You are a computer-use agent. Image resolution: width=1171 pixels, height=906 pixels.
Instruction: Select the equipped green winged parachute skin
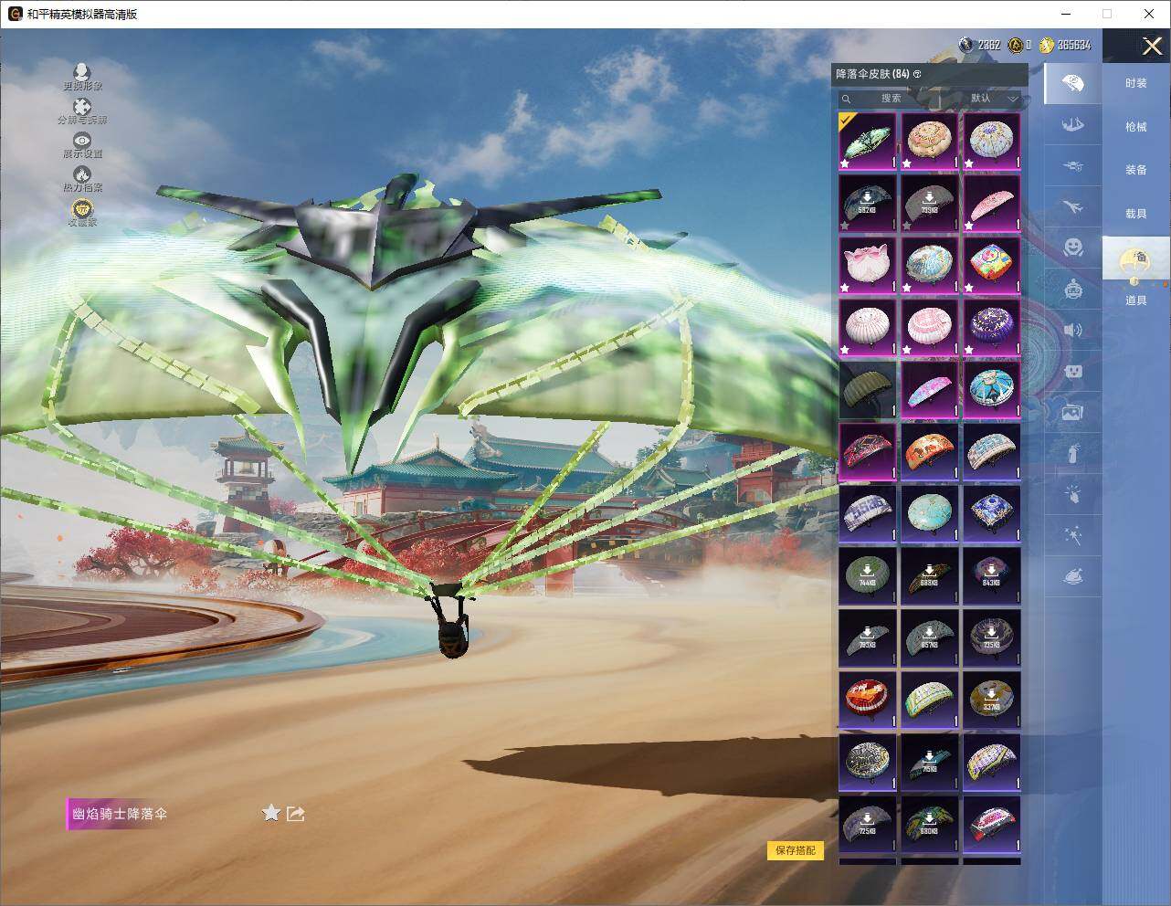pos(868,141)
